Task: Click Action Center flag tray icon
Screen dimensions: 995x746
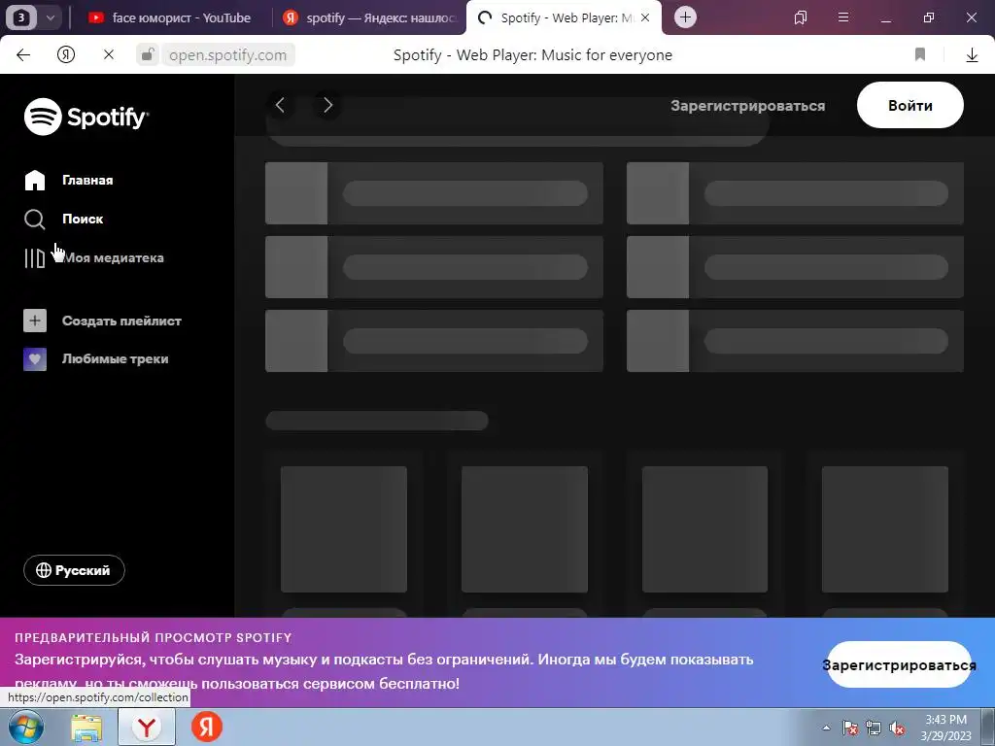Action: (x=850, y=729)
